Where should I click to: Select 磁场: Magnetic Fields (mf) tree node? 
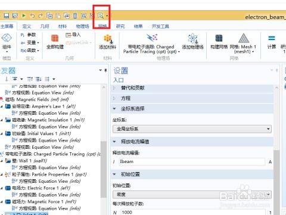37,99
